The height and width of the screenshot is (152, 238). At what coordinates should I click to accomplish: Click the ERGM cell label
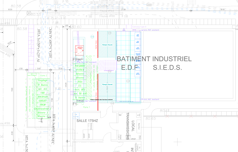pyautogui.click(x=42, y=105)
